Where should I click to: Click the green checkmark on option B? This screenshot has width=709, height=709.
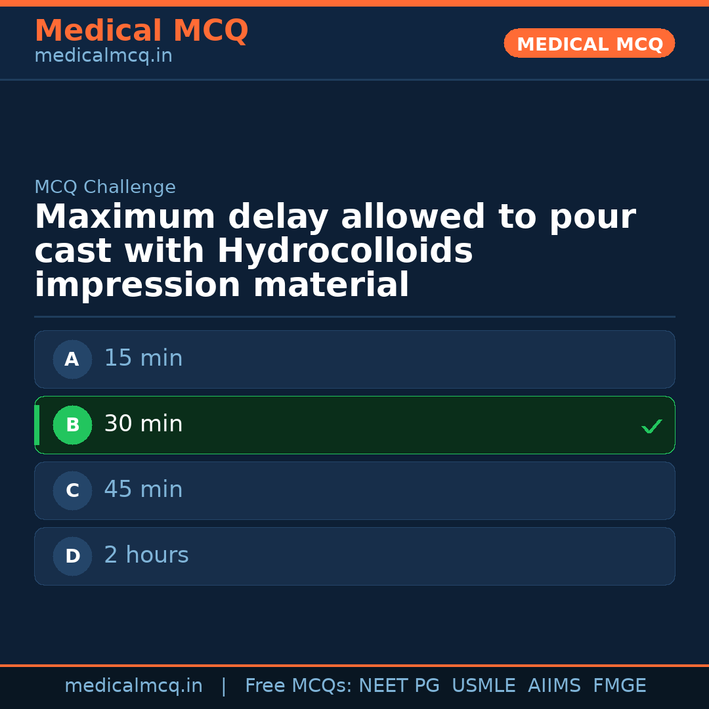coord(652,426)
